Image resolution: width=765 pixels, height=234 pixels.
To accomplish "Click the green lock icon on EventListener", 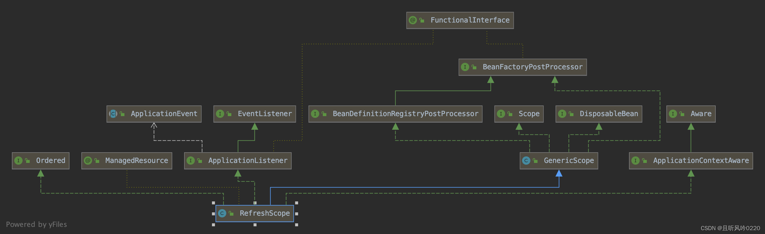I will click(x=229, y=114).
